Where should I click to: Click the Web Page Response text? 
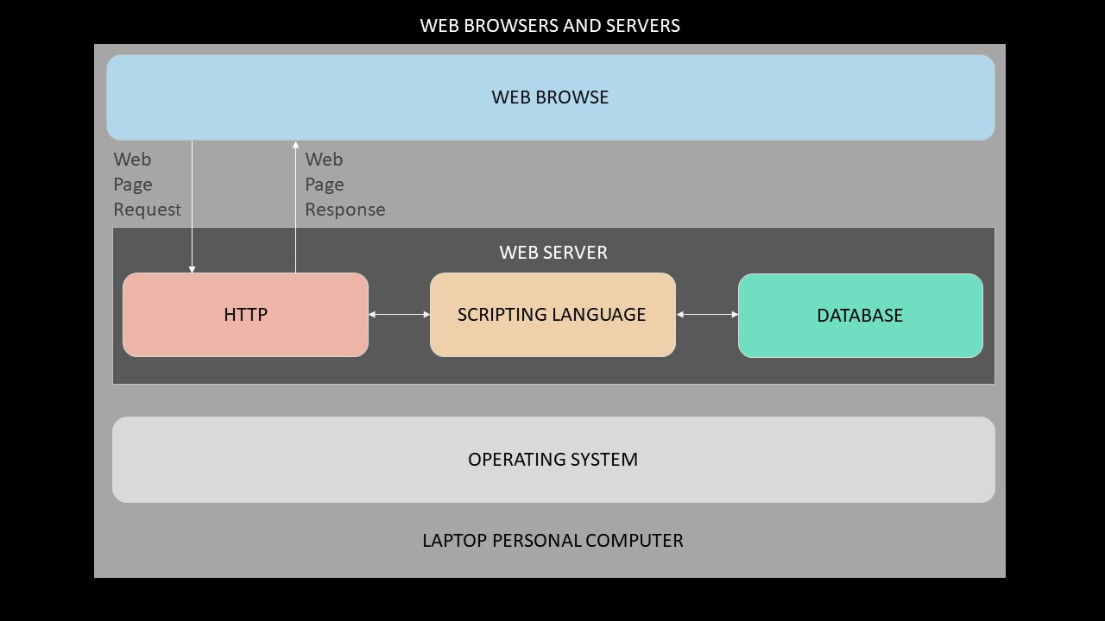pos(344,185)
